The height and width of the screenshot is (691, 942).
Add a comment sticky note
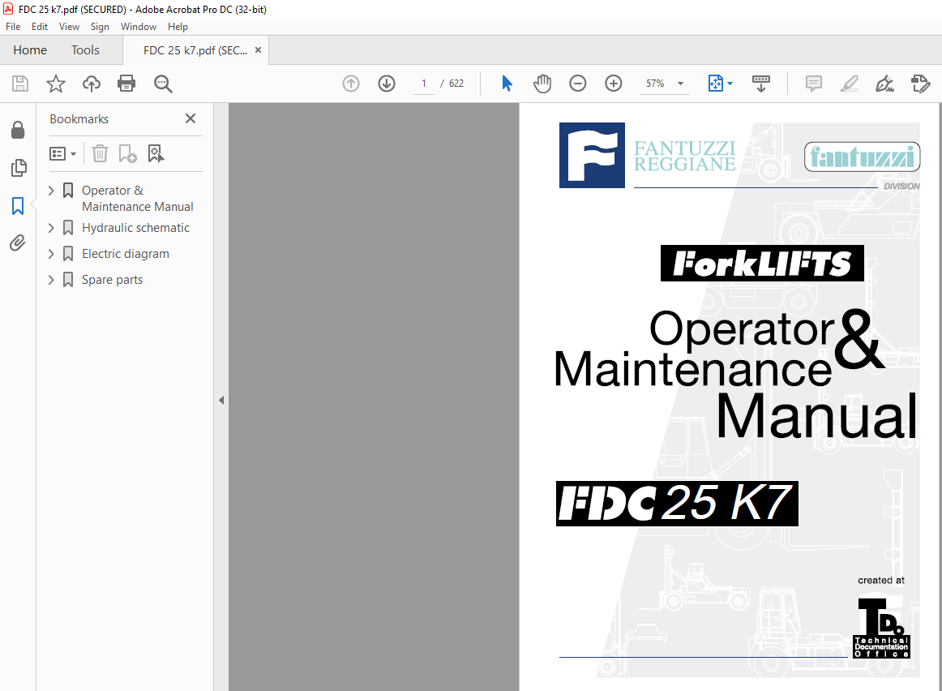coord(813,84)
